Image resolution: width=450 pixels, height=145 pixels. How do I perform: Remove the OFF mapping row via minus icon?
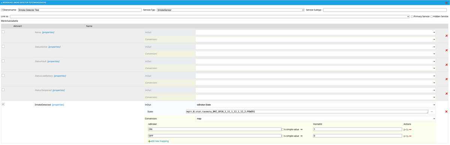pyautogui.click(x=410, y=136)
